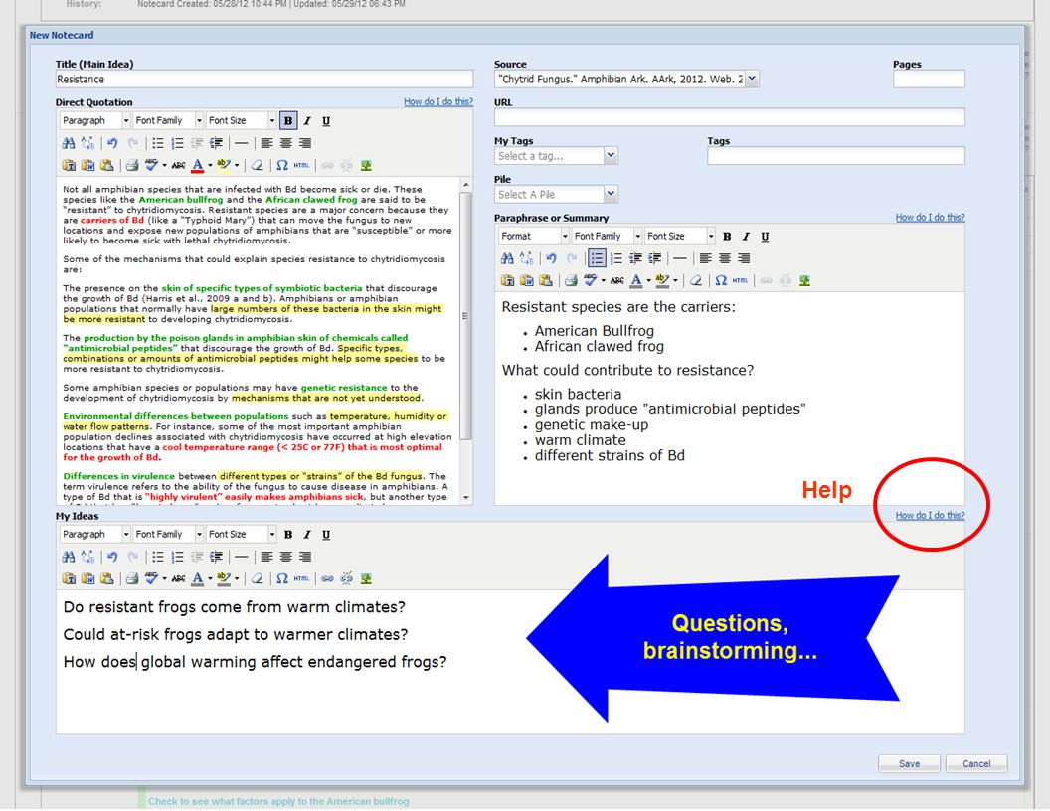The height and width of the screenshot is (811, 1050).
Task: Click spellcheck ABC checkmark icon in Paraphrase toolbar
Action: [x=590, y=280]
